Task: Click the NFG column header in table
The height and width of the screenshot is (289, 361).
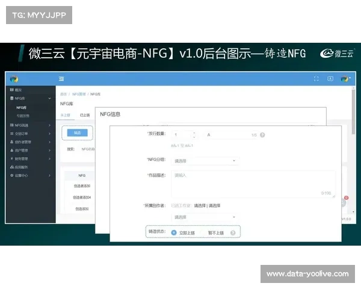Action: pos(82,175)
